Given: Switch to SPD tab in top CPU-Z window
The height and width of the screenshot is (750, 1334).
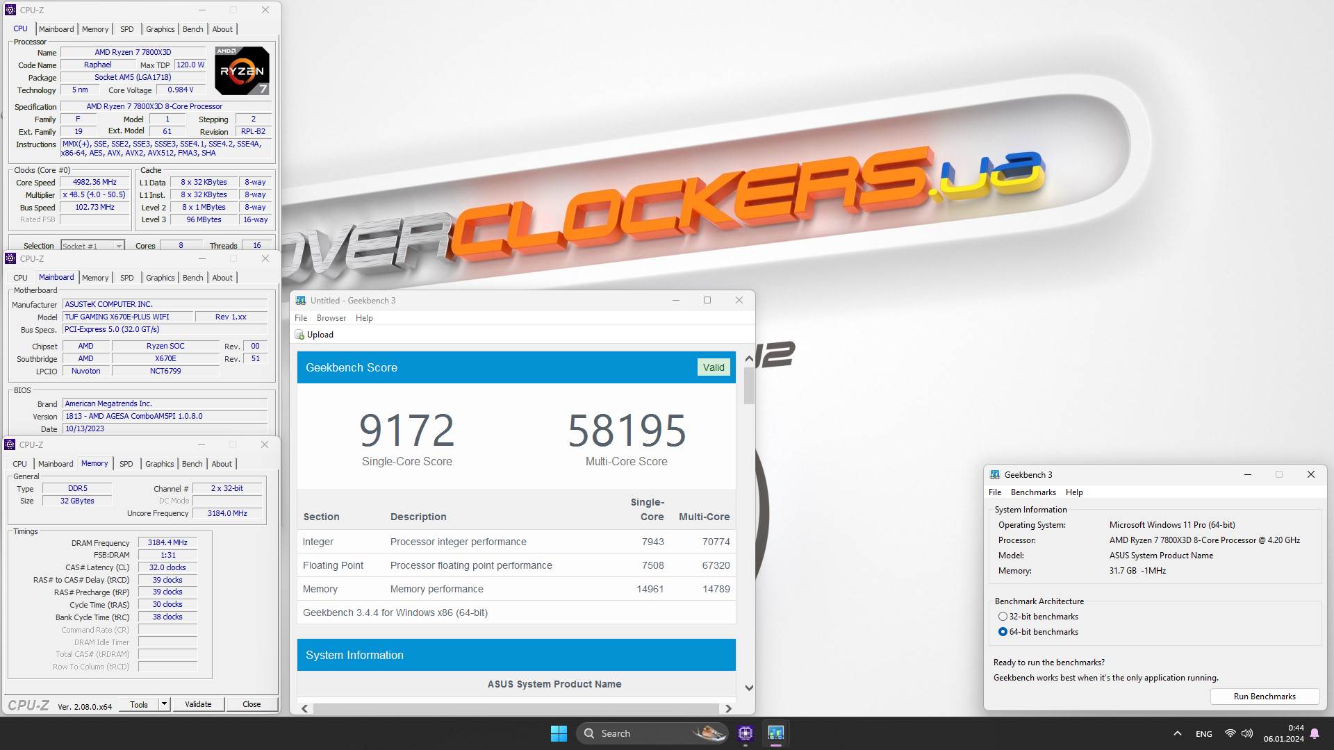Looking at the screenshot, I should coord(126,29).
